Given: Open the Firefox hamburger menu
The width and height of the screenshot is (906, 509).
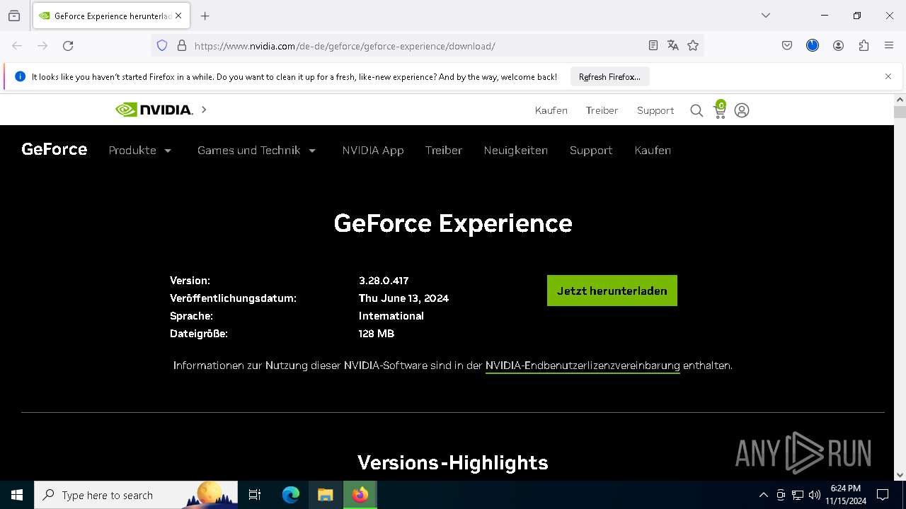Looking at the screenshot, I should click(x=889, y=45).
